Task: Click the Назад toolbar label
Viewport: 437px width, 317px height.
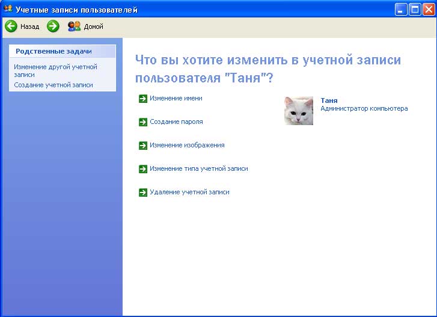Action: (x=30, y=26)
